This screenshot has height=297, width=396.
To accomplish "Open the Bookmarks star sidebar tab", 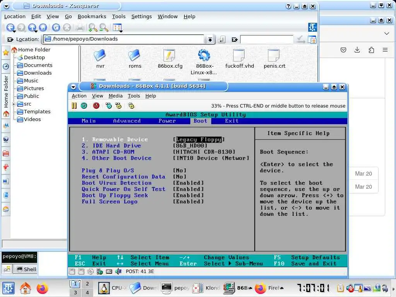I will [6, 53].
